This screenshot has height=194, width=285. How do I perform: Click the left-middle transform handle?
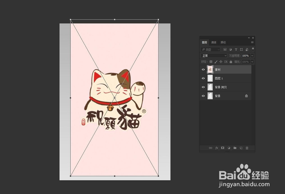tap(70, 98)
